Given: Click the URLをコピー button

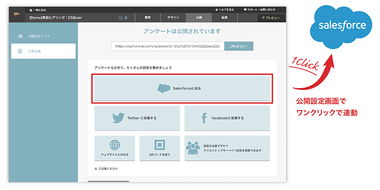Looking at the screenshot, I should point(239,46).
